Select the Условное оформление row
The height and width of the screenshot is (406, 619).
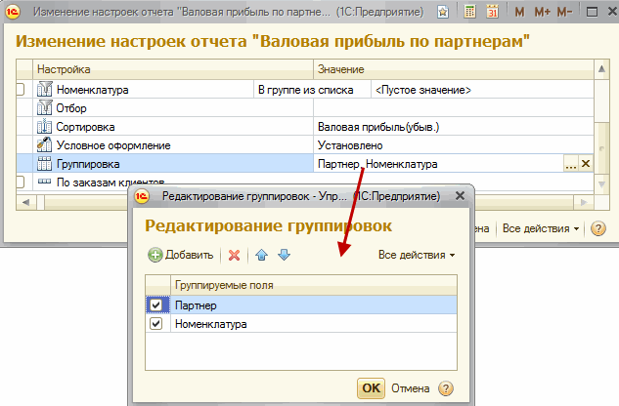[x=305, y=145]
